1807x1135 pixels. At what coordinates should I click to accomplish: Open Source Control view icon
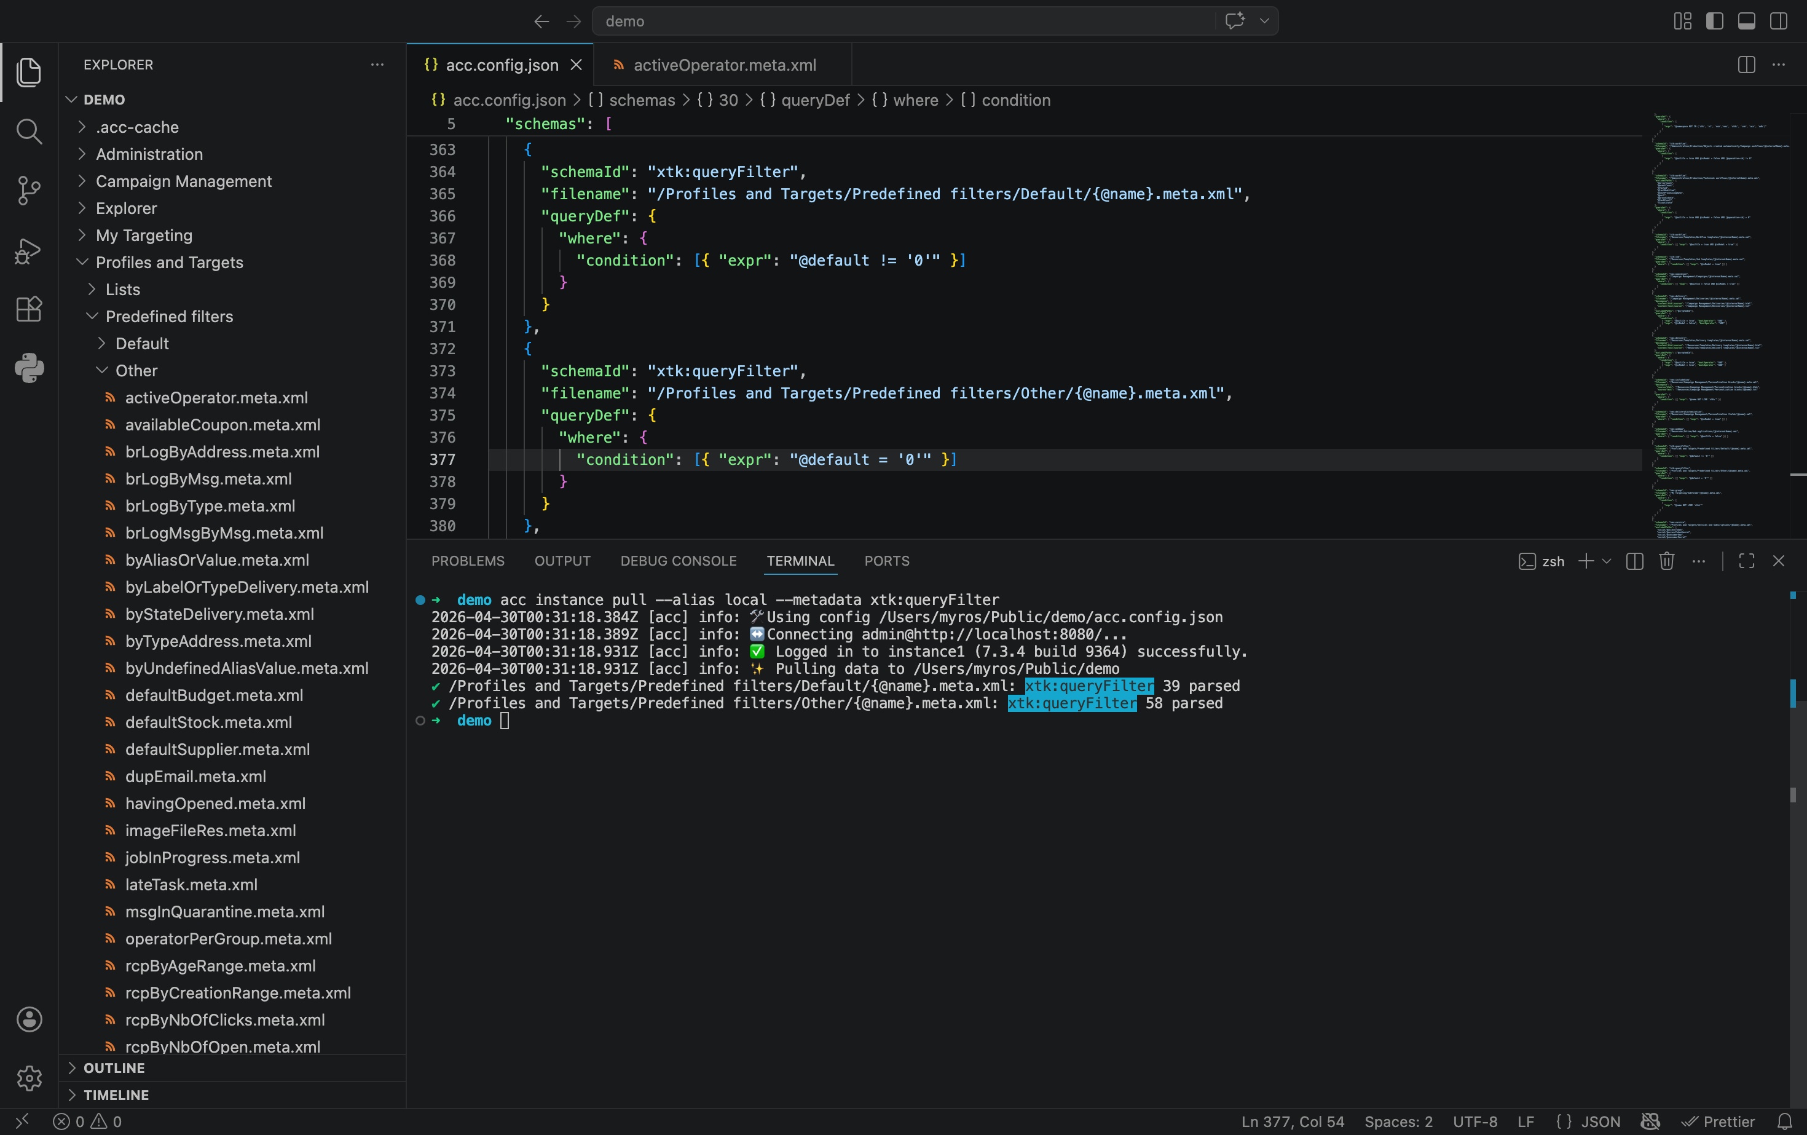pos(30,191)
